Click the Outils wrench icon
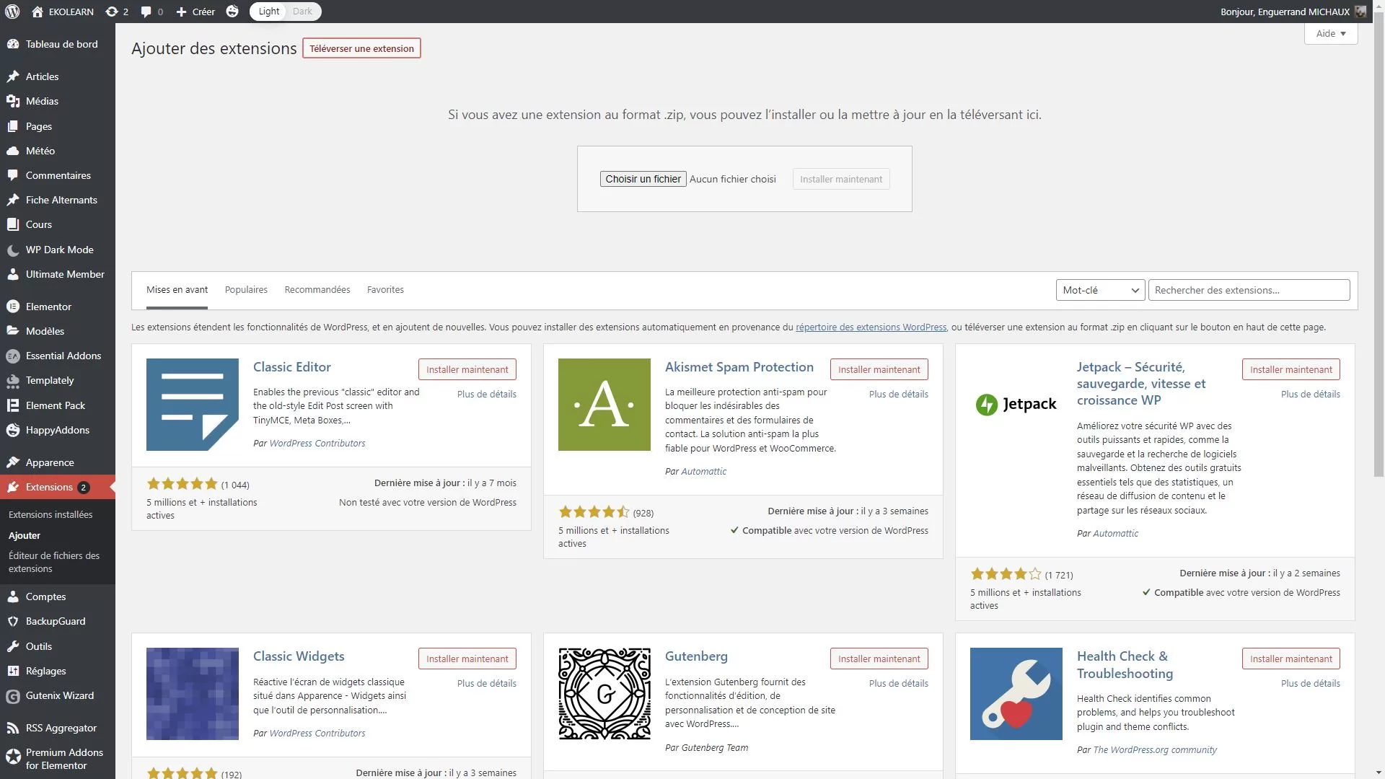The image size is (1385, 779). [x=13, y=646]
